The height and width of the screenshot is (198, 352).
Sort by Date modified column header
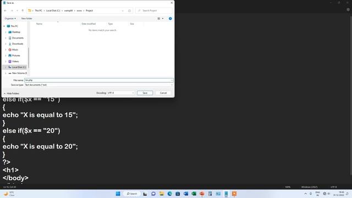89,24
